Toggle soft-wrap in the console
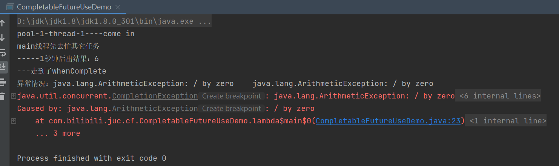 point(3,52)
